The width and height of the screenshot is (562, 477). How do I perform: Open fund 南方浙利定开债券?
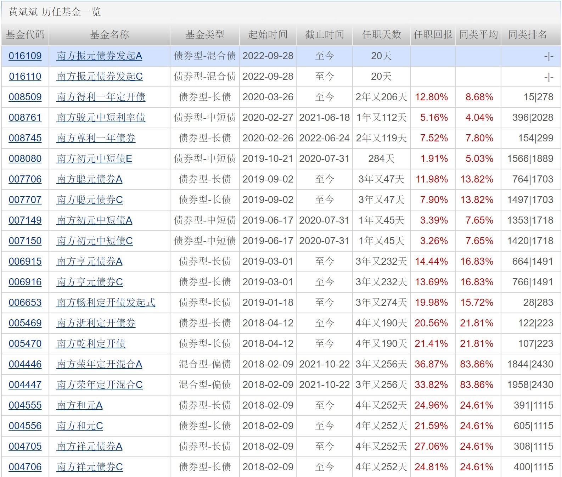[96, 323]
